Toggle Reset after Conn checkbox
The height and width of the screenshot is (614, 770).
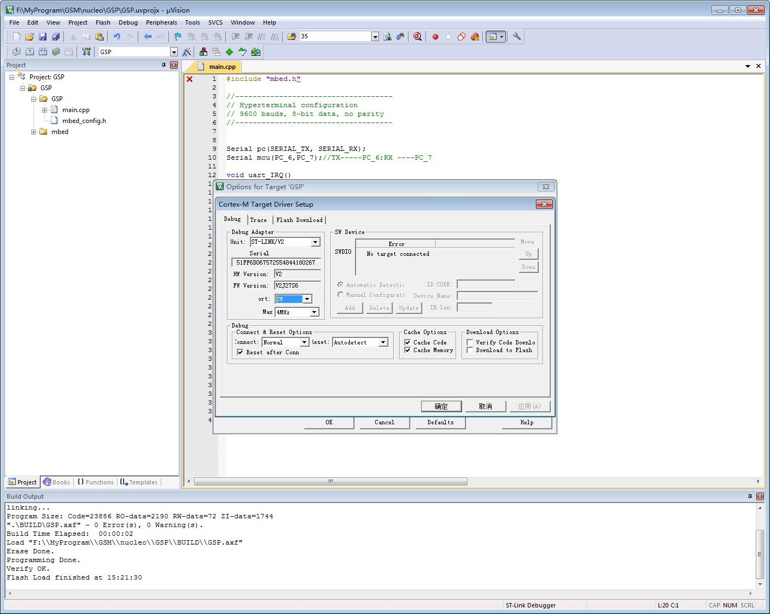coord(240,353)
